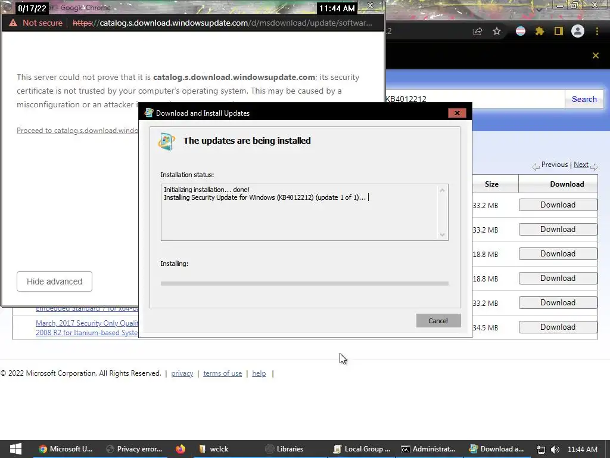Click Download for the first 33.2 MB row
Screen dimensions: 610x458
(558, 205)
